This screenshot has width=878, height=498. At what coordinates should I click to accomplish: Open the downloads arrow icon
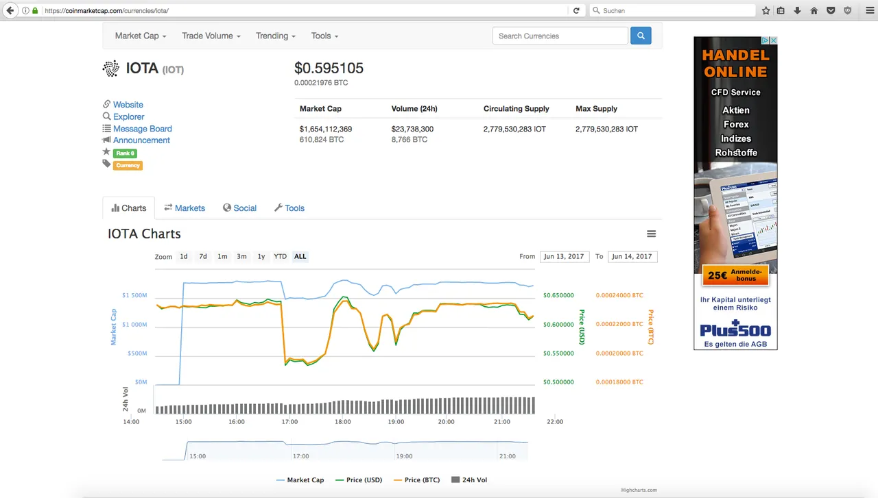pyautogui.click(x=797, y=10)
